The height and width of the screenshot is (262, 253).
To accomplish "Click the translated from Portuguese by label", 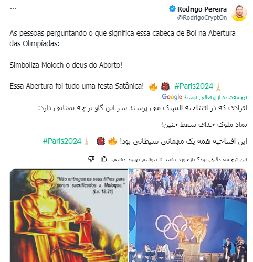I will 215,97.
